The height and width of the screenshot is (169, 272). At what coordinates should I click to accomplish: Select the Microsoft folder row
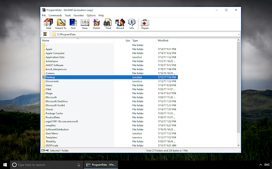coord(110,97)
